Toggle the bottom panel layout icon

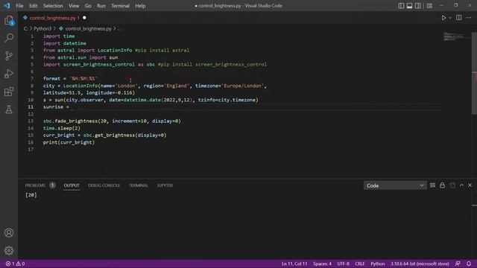(409, 6)
